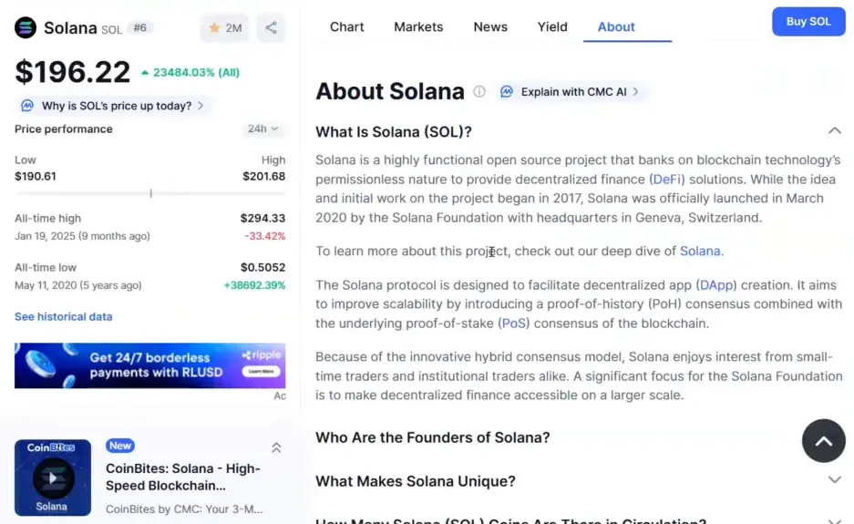Collapse the What Is Solana (SOL)? section
Viewport: 854px width, 524px height.
[834, 130]
